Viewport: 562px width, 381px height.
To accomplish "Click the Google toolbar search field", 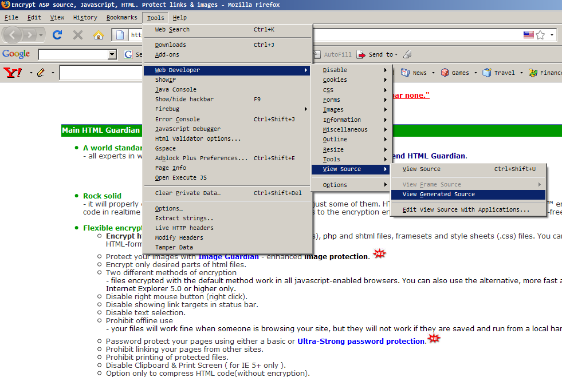I will [73, 54].
